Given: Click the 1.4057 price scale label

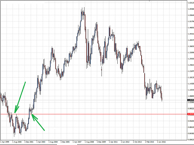Looking at the screenshot, I should [191, 40].
